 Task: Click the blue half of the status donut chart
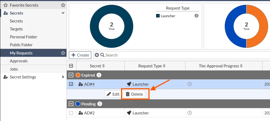pyautogui.click(x=229, y=26)
